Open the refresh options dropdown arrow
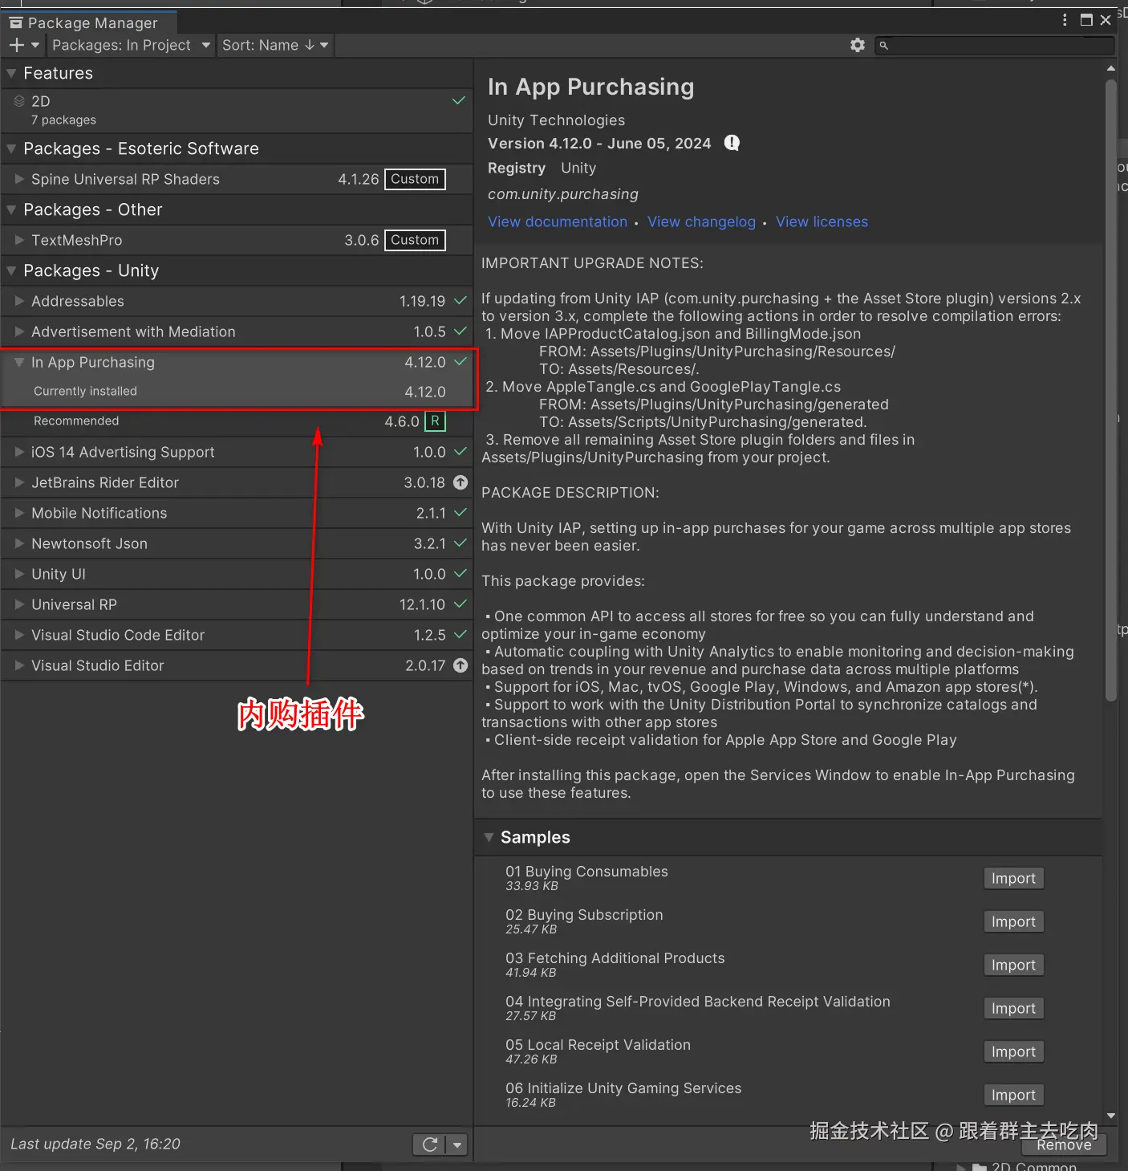Viewport: 1128px width, 1171px height. 457,1145
